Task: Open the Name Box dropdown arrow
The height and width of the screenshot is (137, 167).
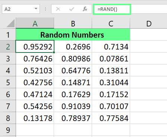Action: coord(36,9)
